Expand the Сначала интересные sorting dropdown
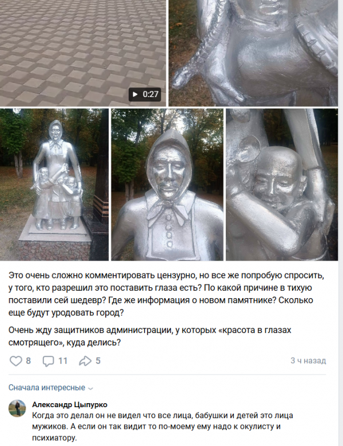The width and height of the screenshot is (343, 446). 51,388
